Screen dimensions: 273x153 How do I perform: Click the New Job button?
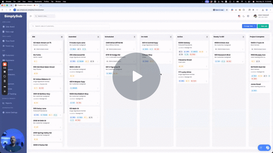(x=263, y=26)
